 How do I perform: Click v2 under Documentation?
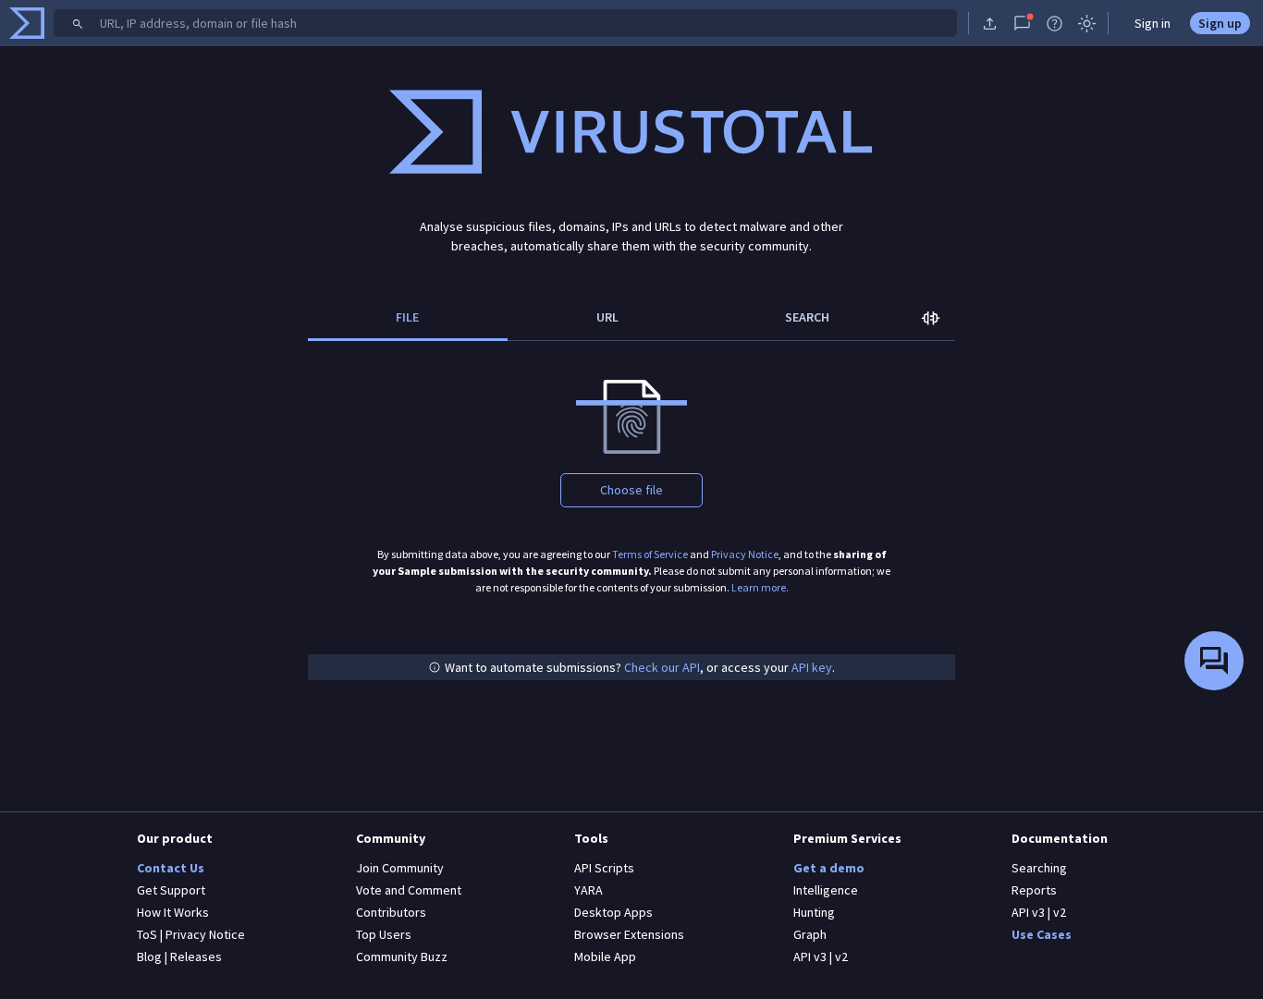[x=1060, y=912]
